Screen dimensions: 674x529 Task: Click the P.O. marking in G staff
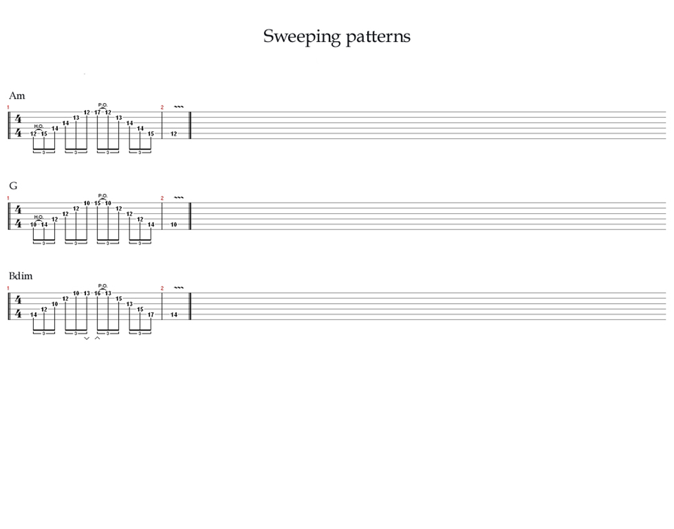click(103, 195)
